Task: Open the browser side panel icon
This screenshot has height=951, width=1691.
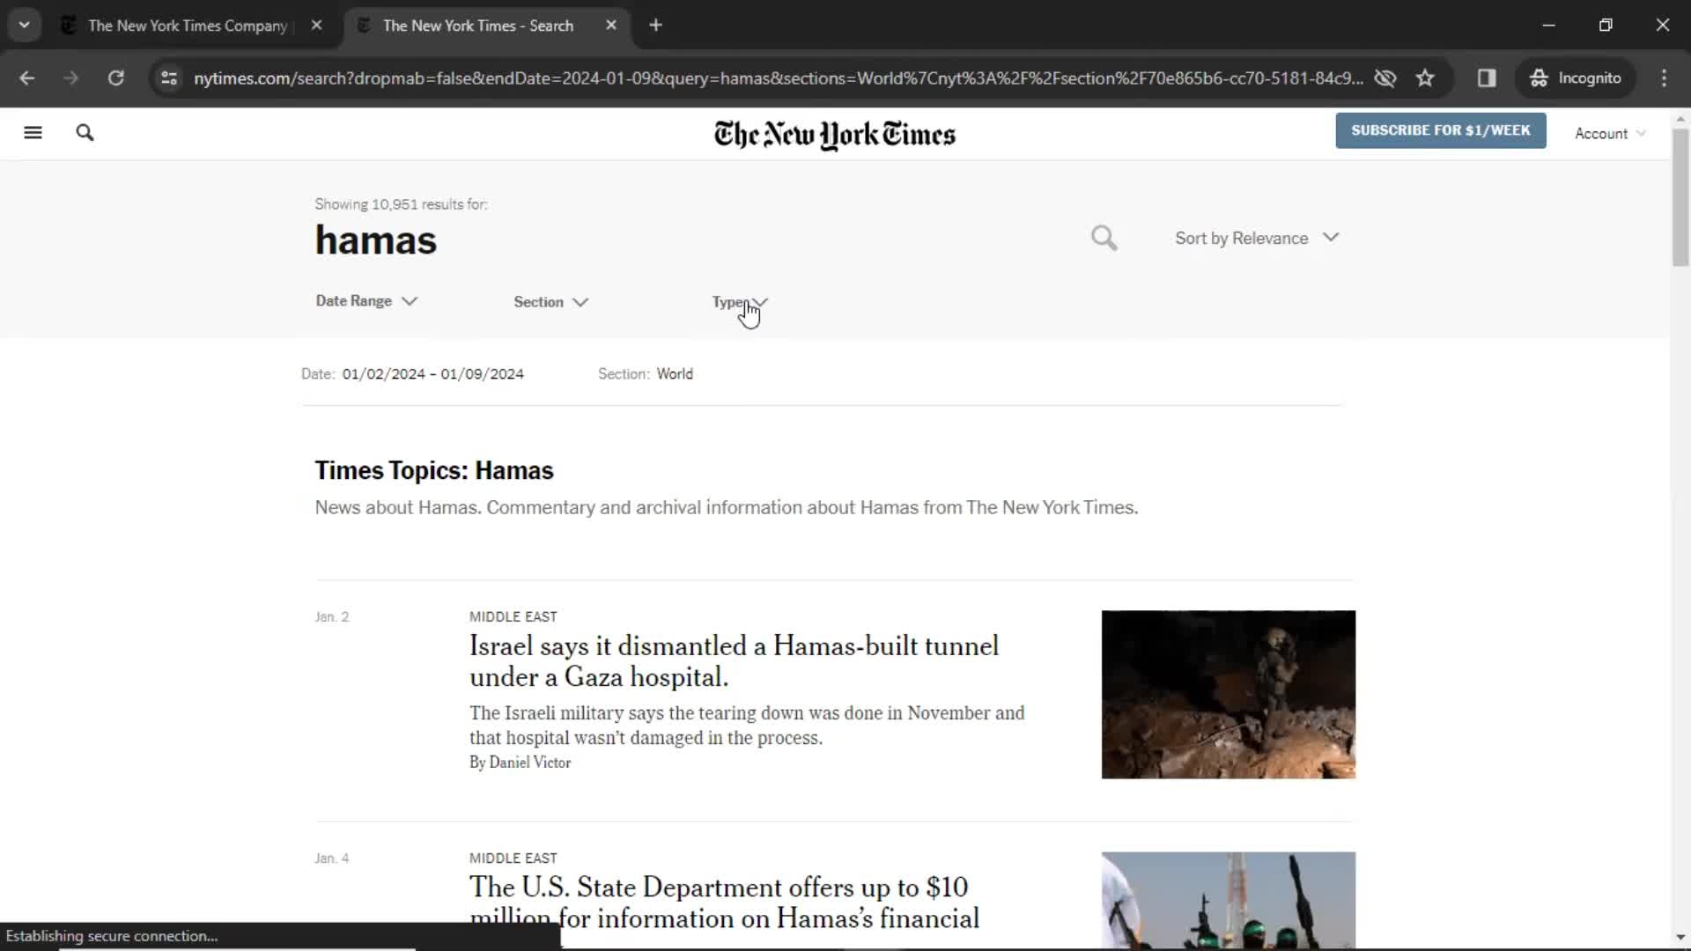Action: coord(1487,78)
